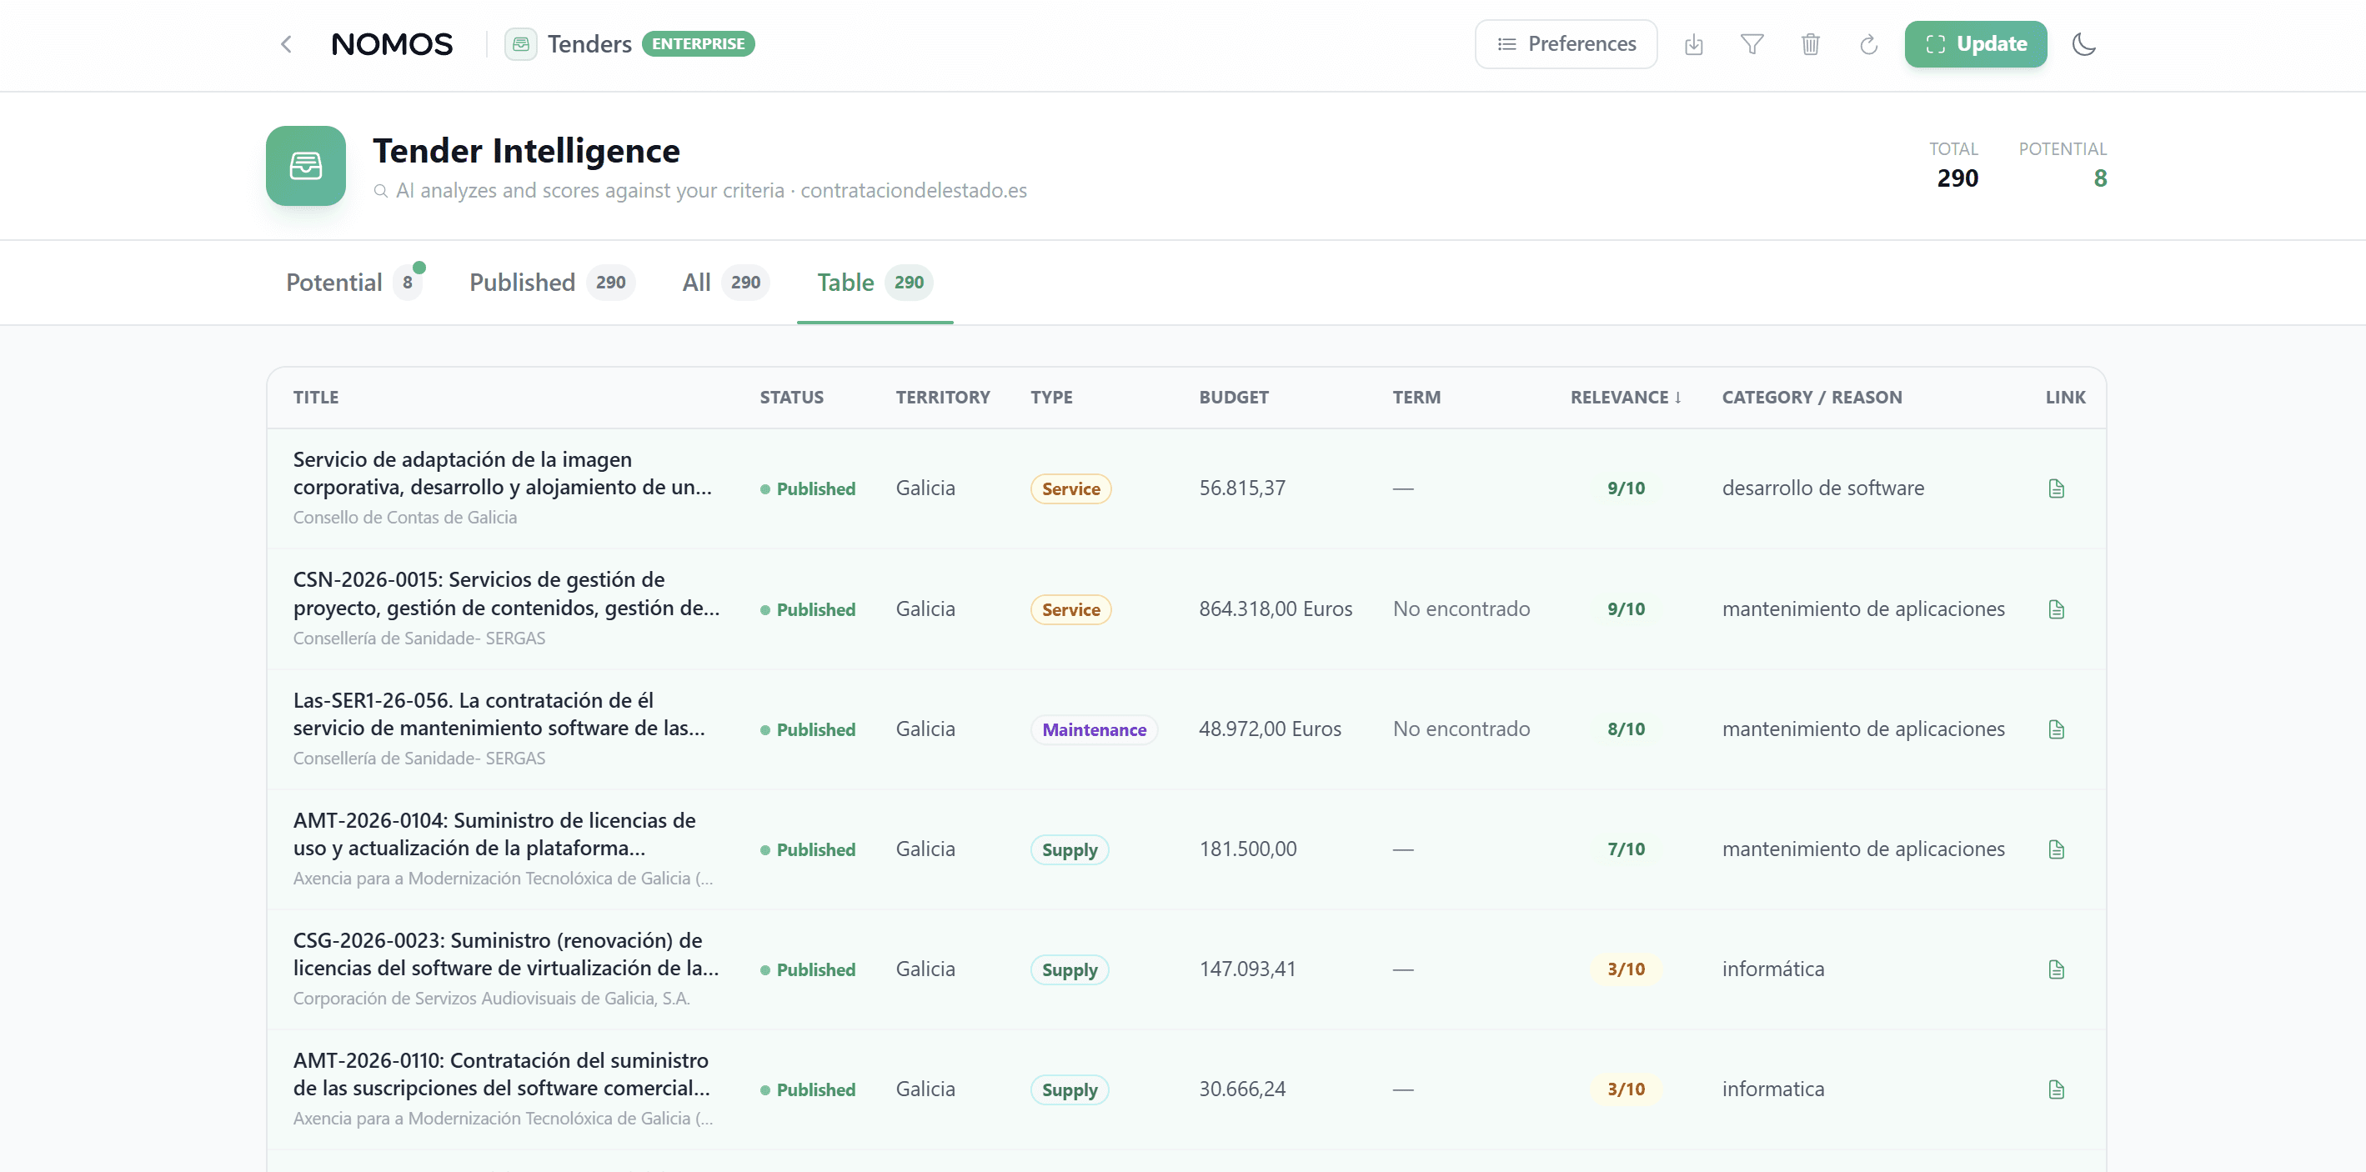Open document link for CSG-2026-0023 row

(2057, 970)
